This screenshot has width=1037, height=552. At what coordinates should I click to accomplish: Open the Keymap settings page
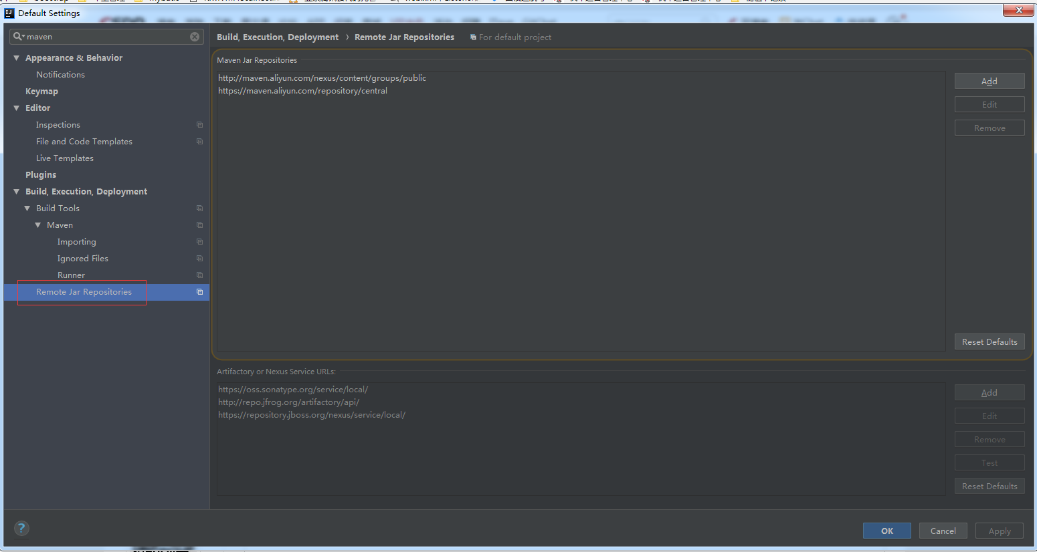tap(41, 92)
